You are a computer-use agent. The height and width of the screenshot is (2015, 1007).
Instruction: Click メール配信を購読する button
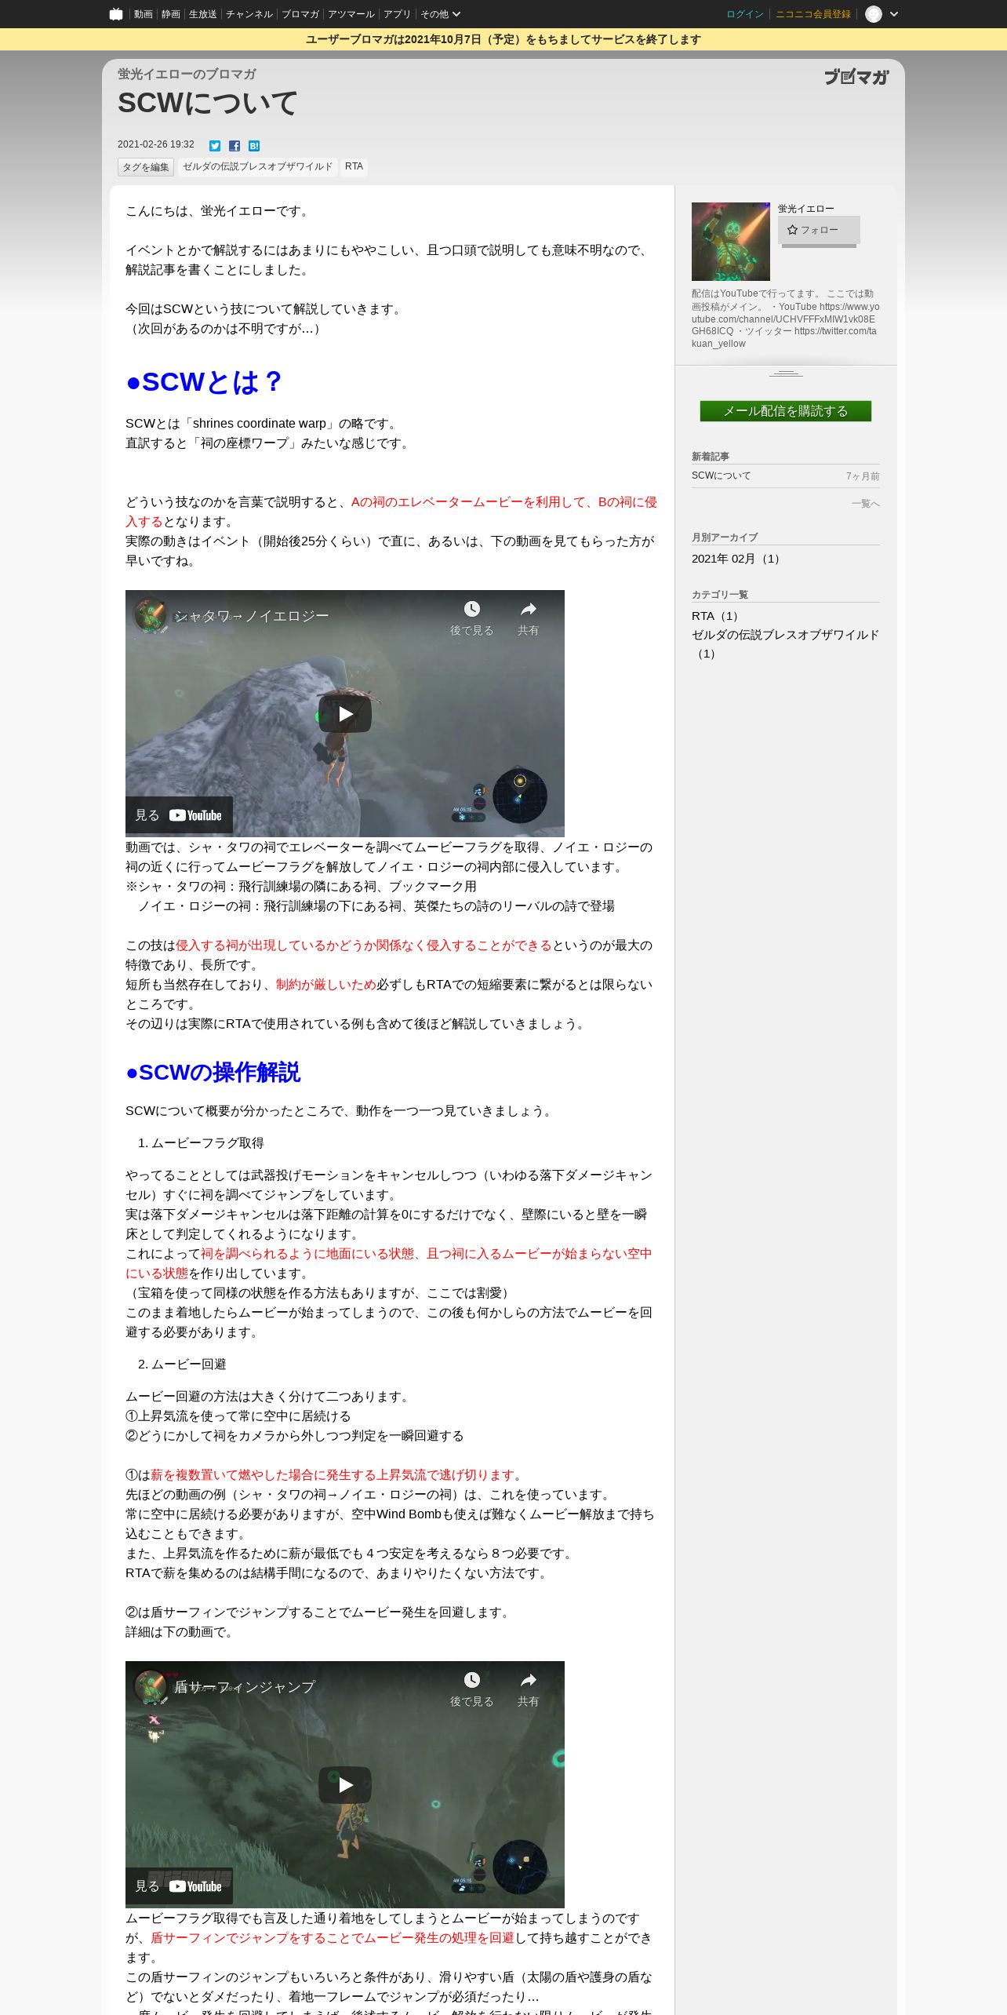(x=786, y=411)
